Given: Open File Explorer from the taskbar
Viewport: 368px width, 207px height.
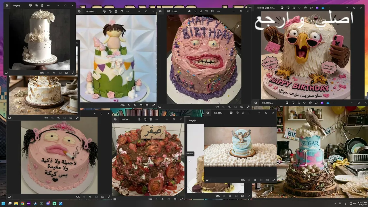Looking at the screenshot, I should (x=16, y=204).
